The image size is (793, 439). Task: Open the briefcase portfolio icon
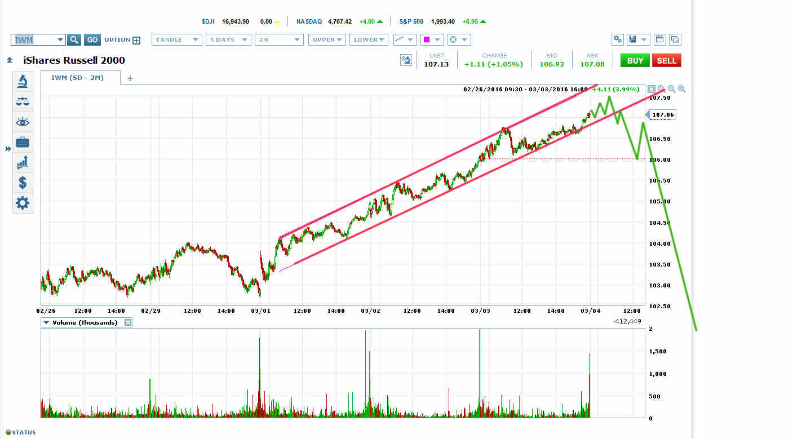point(23,143)
